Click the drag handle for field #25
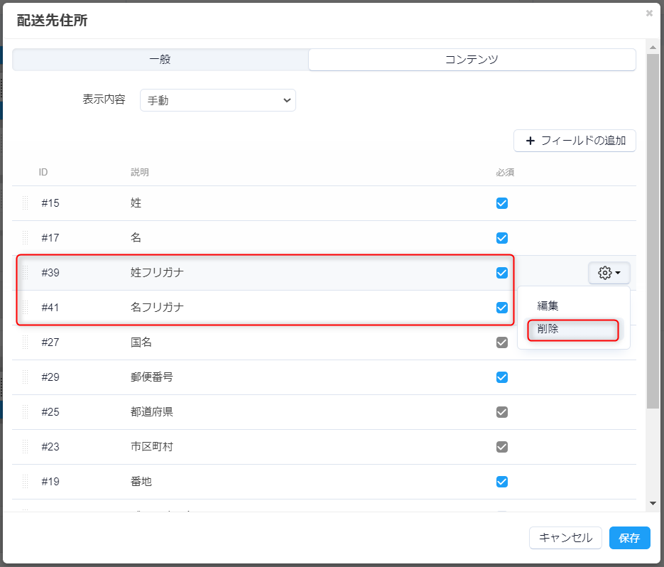664x567 pixels. pos(26,412)
